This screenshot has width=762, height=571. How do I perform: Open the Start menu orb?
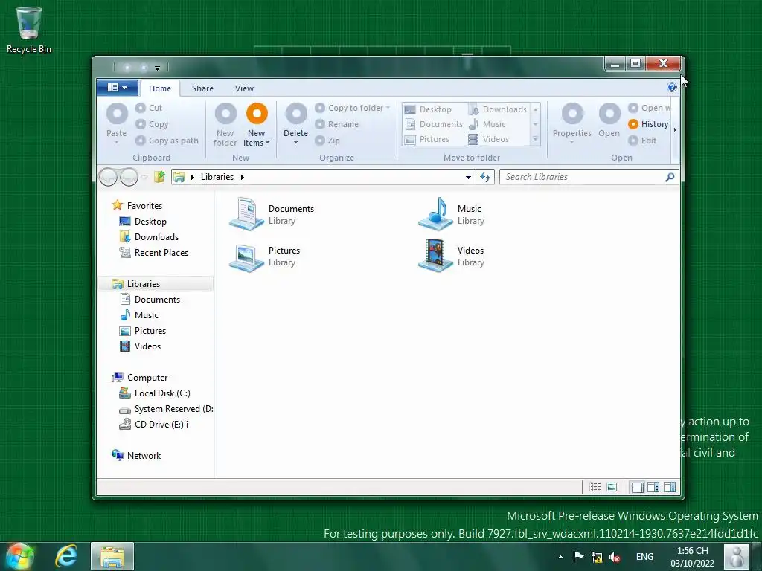point(20,556)
